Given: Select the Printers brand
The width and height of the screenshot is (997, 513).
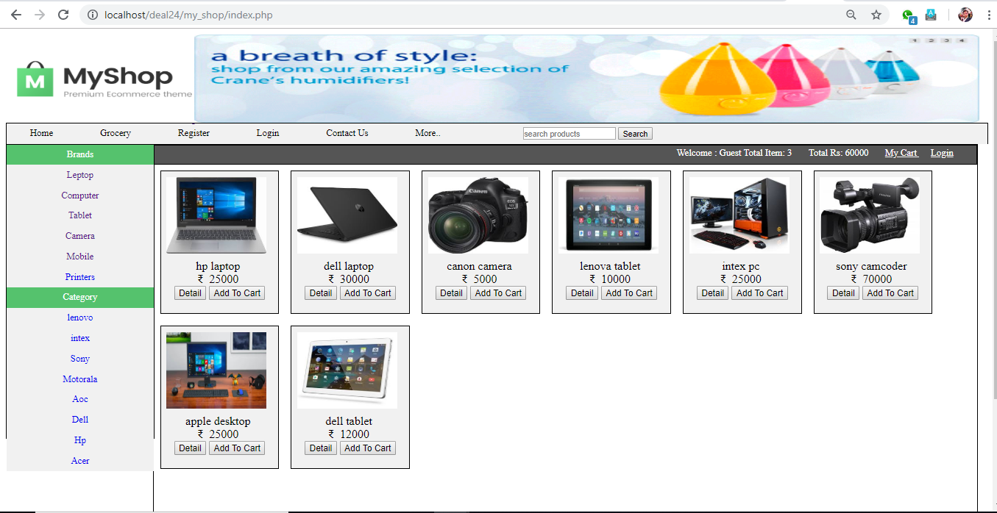Looking at the screenshot, I should coord(80,277).
